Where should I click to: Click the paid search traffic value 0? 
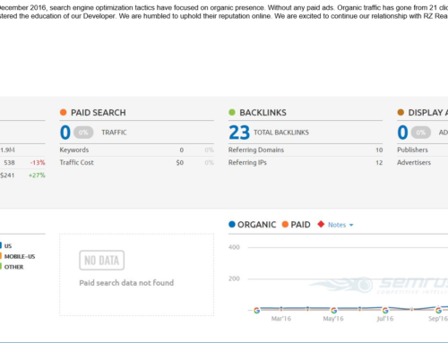65,133
